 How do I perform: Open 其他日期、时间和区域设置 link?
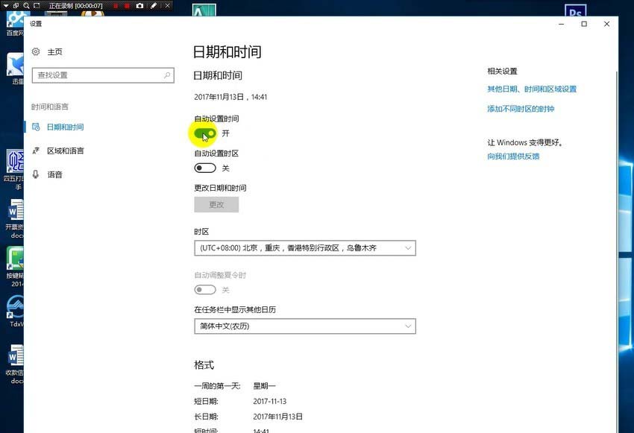click(532, 89)
